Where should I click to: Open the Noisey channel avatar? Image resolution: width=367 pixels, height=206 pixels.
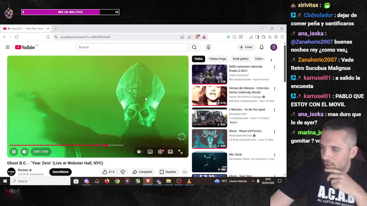tap(11, 172)
